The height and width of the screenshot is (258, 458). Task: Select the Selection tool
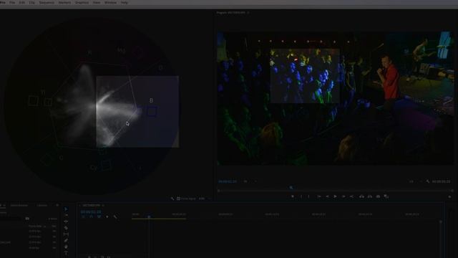click(x=66, y=209)
